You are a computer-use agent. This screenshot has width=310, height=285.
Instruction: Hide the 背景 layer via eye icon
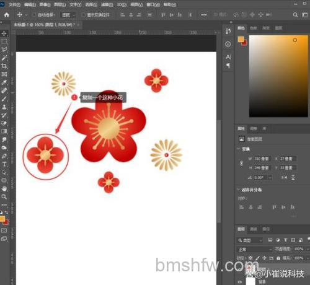(x=240, y=282)
